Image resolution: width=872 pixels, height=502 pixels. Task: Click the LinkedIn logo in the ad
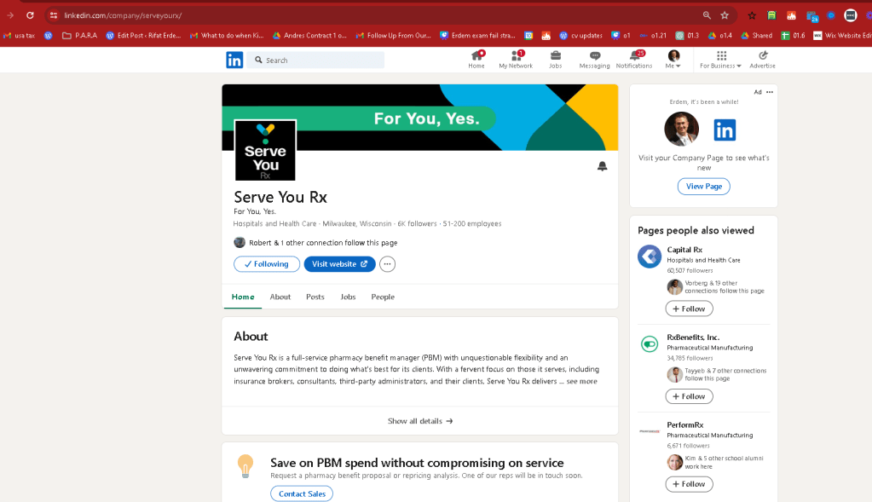725,130
